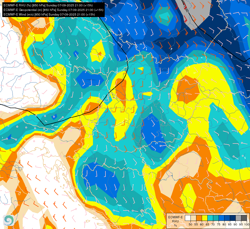Image resolution: width=250 pixels, height=229 pixels.
Task: Click the ECMWF-E Geopotential (m) header line
Action: [x=53, y=10]
